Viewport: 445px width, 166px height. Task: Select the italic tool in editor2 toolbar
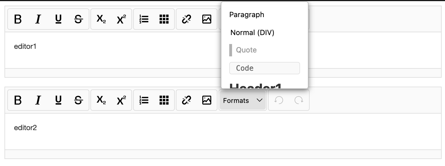click(x=38, y=100)
